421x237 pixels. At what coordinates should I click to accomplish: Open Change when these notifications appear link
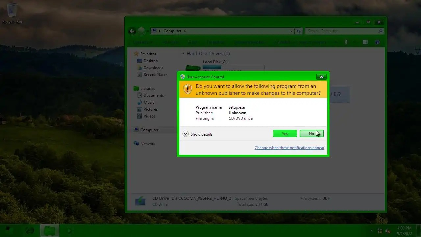[x=289, y=148]
